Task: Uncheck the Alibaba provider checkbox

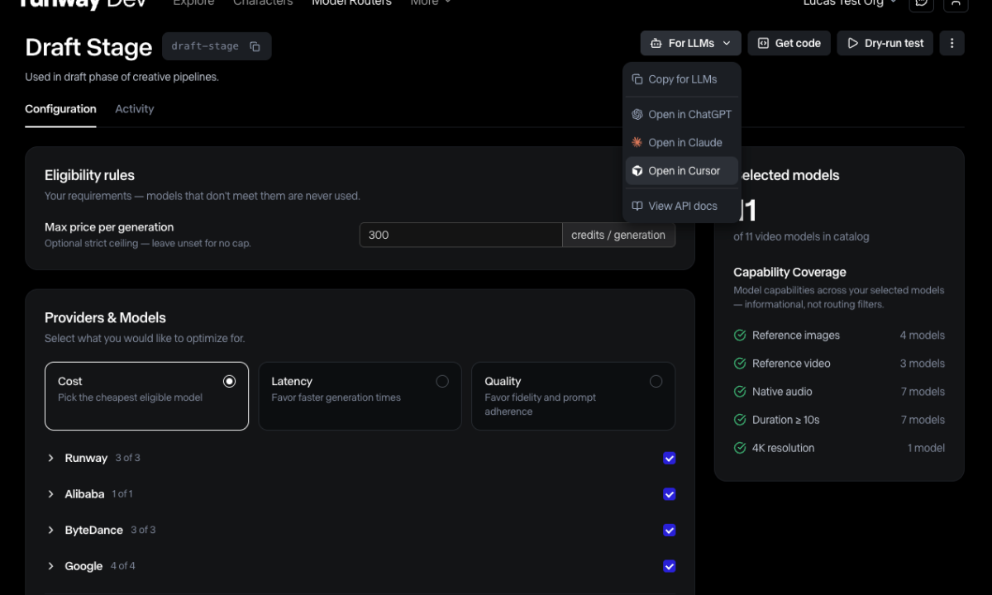Action: click(x=670, y=494)
